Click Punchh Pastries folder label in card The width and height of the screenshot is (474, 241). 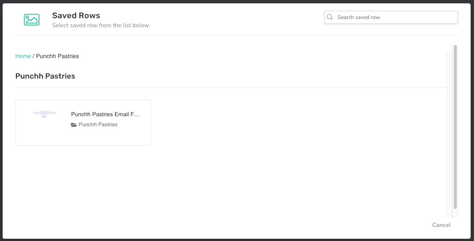[98, 125]
